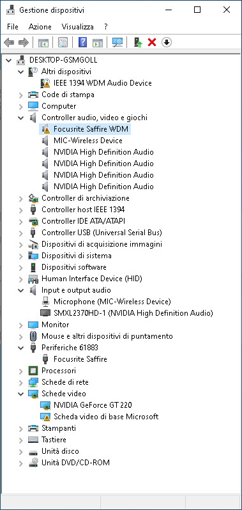The width and height of the screenshot is (242, 510).
Task: Click the MIC-Wireless Device speaker icon
Action: [x=45, y=141]
